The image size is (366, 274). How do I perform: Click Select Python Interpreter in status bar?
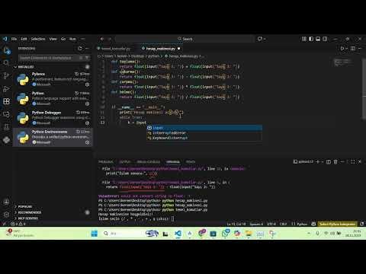coord(337,224)
